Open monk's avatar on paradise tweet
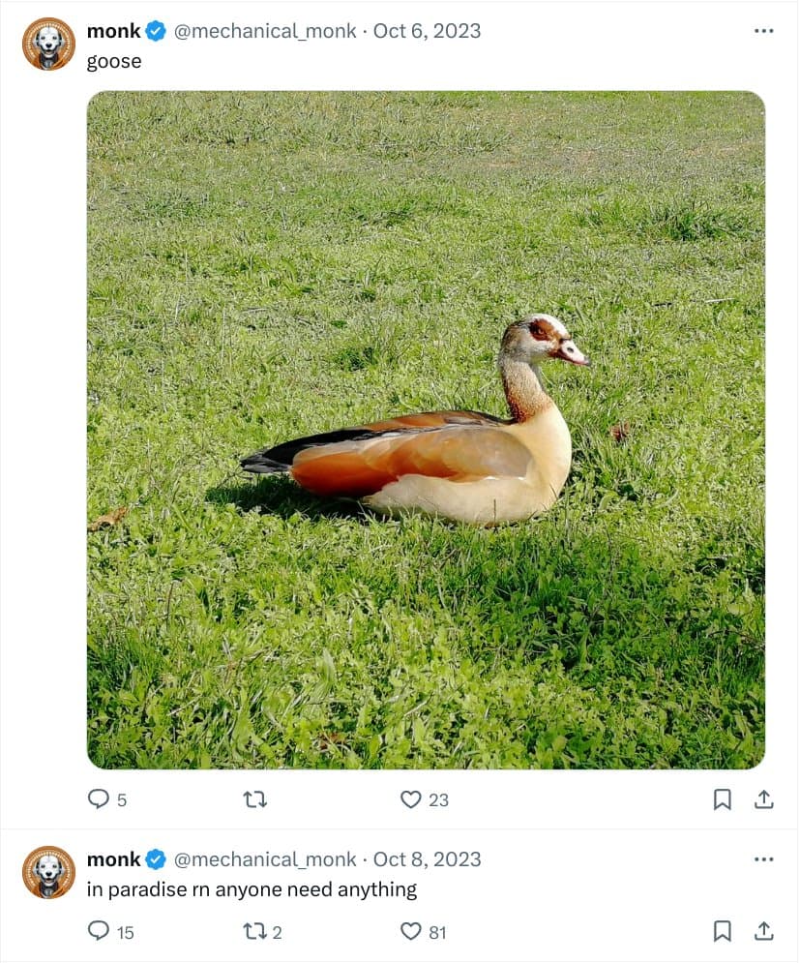This screenshot has width=800, height=963. [48, 872]
